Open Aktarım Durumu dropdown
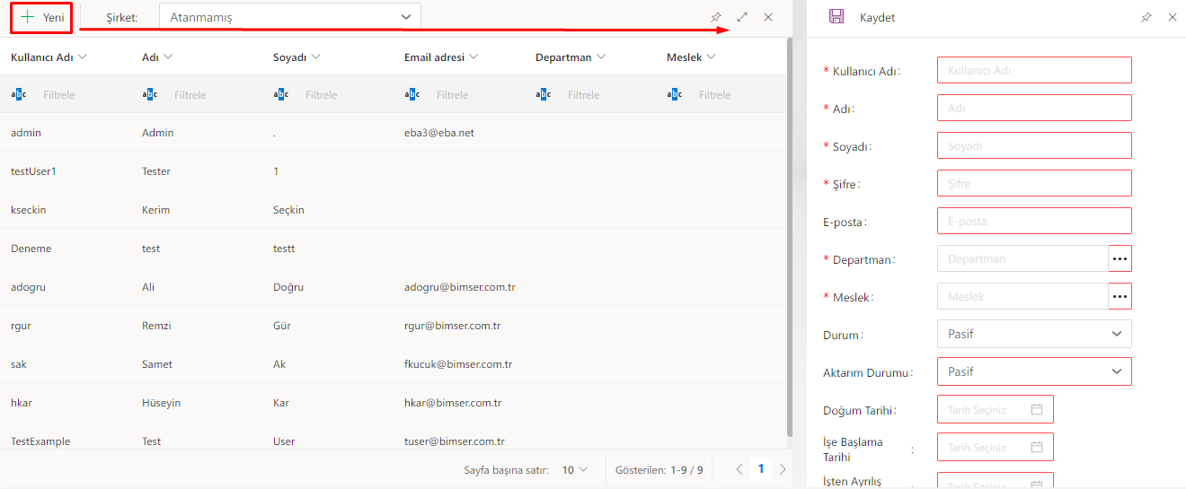Image resolution: width=1186 pixels, height=489 pixels. 1033,371
